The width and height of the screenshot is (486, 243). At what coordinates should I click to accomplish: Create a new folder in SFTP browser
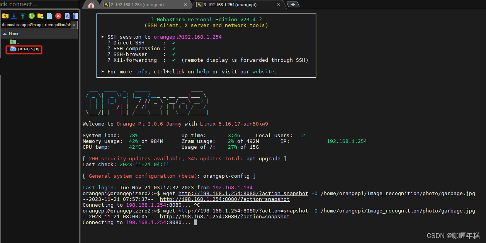coord(40,16)
